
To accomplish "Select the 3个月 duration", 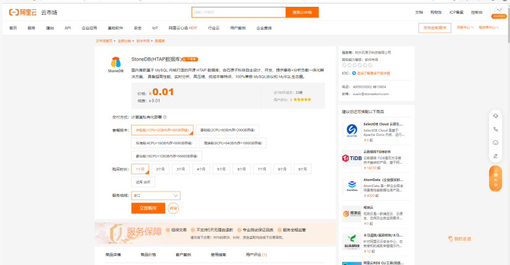I will point(181,169).
